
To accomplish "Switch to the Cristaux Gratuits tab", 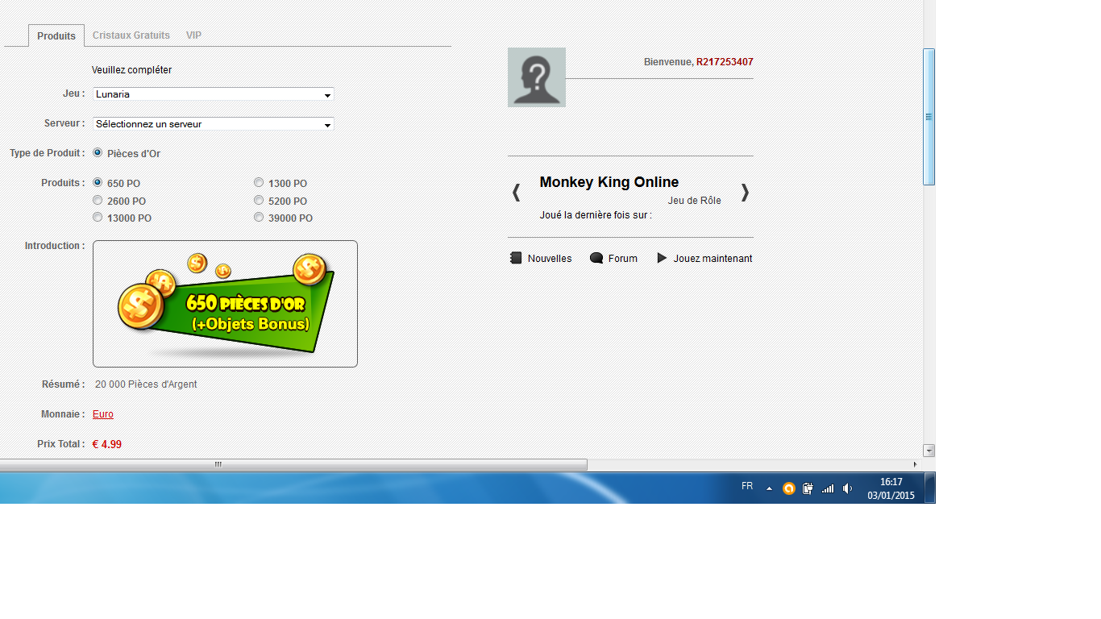I will pyautogui.click(x=131, y=35).
